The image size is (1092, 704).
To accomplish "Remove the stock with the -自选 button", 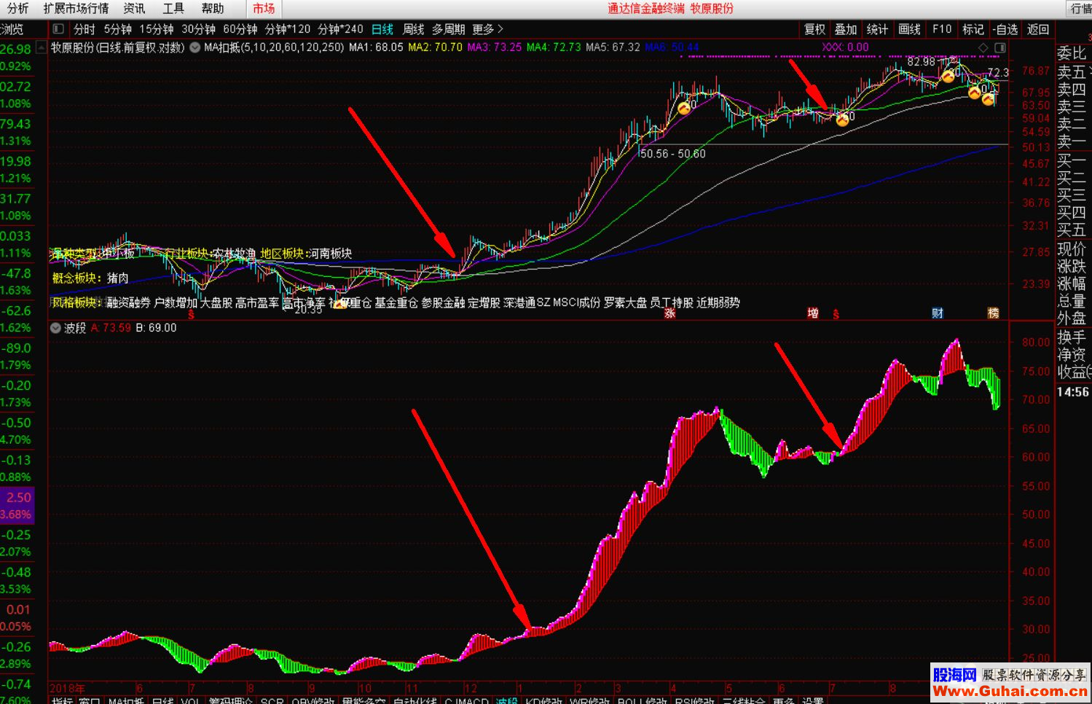I will (1005, 29).
